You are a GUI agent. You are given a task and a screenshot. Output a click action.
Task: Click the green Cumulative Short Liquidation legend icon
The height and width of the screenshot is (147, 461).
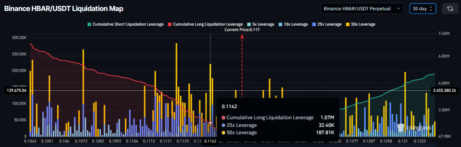pos(89,24)
